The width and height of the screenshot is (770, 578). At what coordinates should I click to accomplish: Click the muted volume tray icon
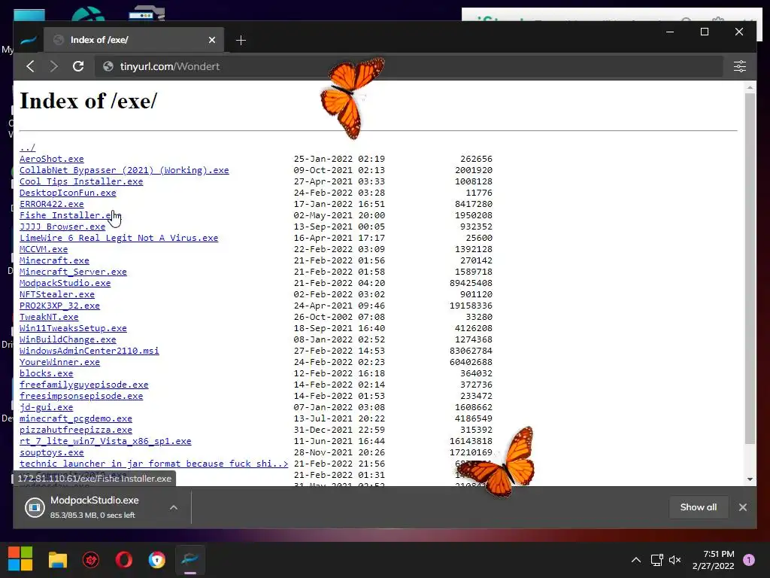coord(675,560)
